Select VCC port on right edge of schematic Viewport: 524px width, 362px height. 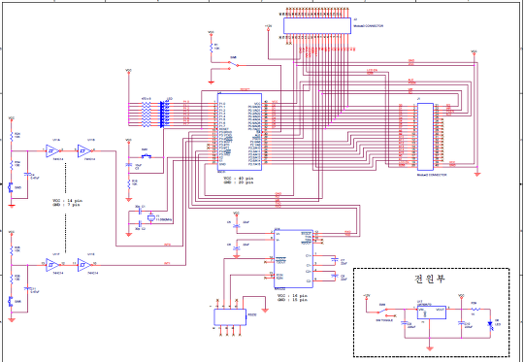coord(474,53)
